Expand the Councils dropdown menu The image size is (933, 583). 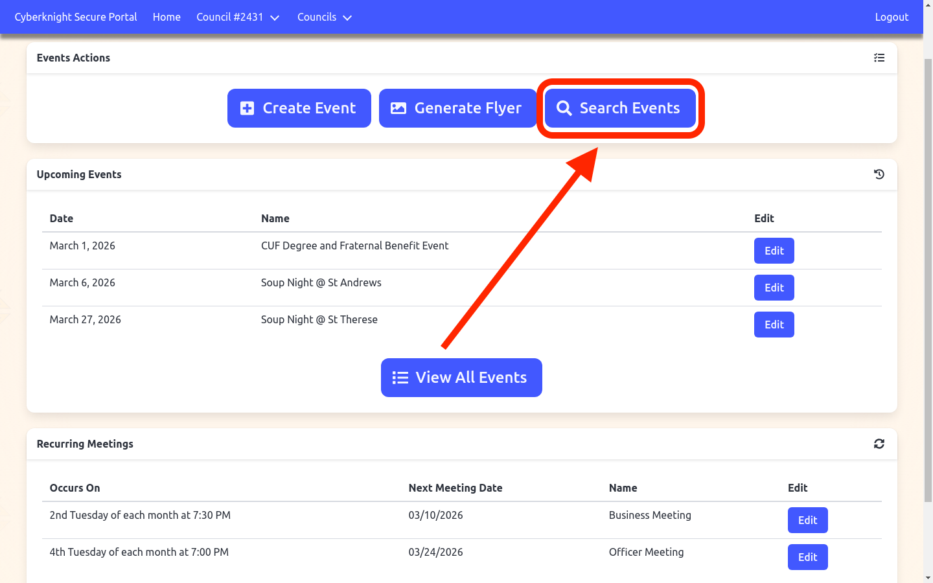pos(324,17)
